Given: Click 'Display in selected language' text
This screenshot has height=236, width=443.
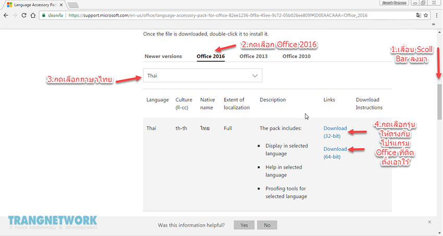Looking at the screenshot, I should 287,150.
